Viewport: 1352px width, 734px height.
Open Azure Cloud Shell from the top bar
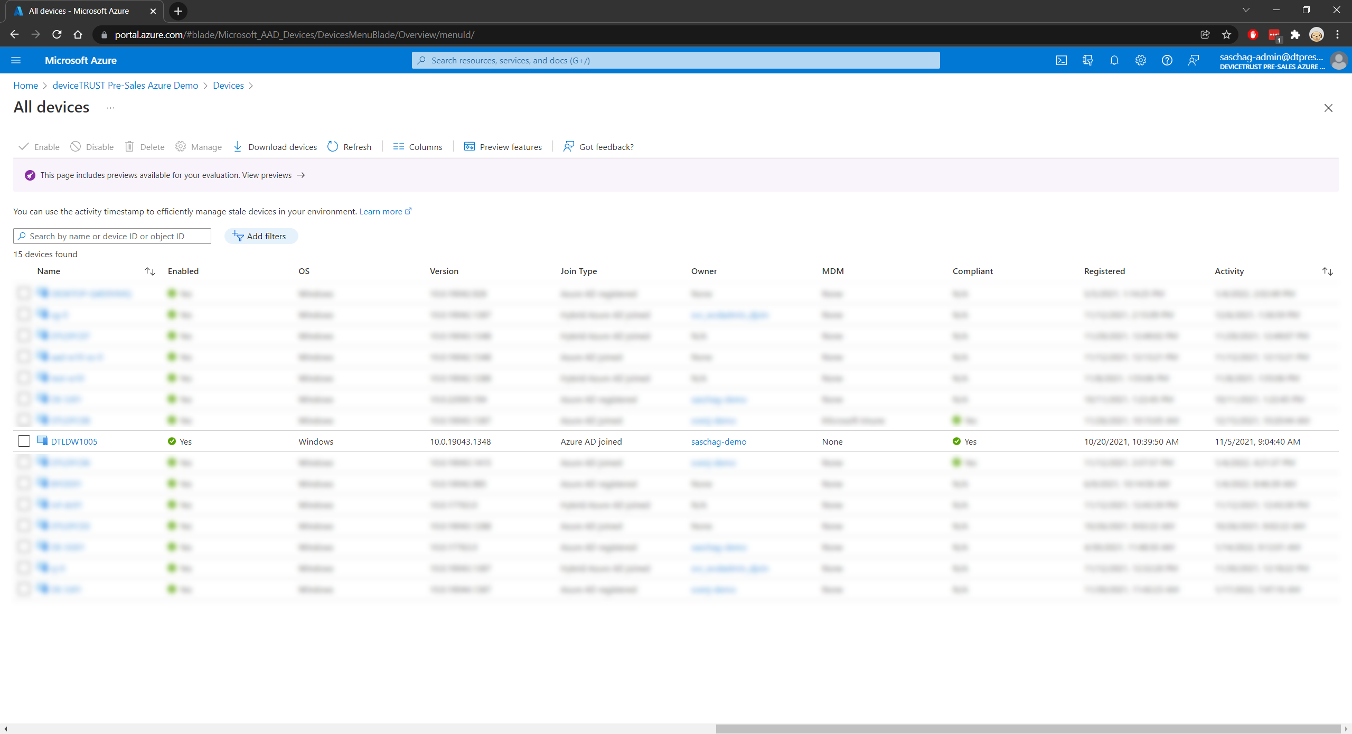click(1061, 60)
